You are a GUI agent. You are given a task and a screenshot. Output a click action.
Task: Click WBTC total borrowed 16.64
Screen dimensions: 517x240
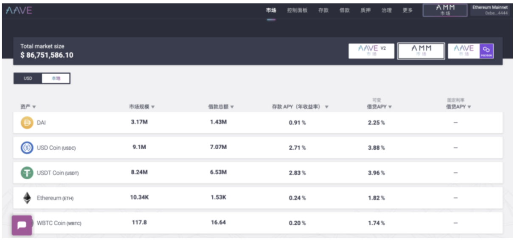click(219, 222)
